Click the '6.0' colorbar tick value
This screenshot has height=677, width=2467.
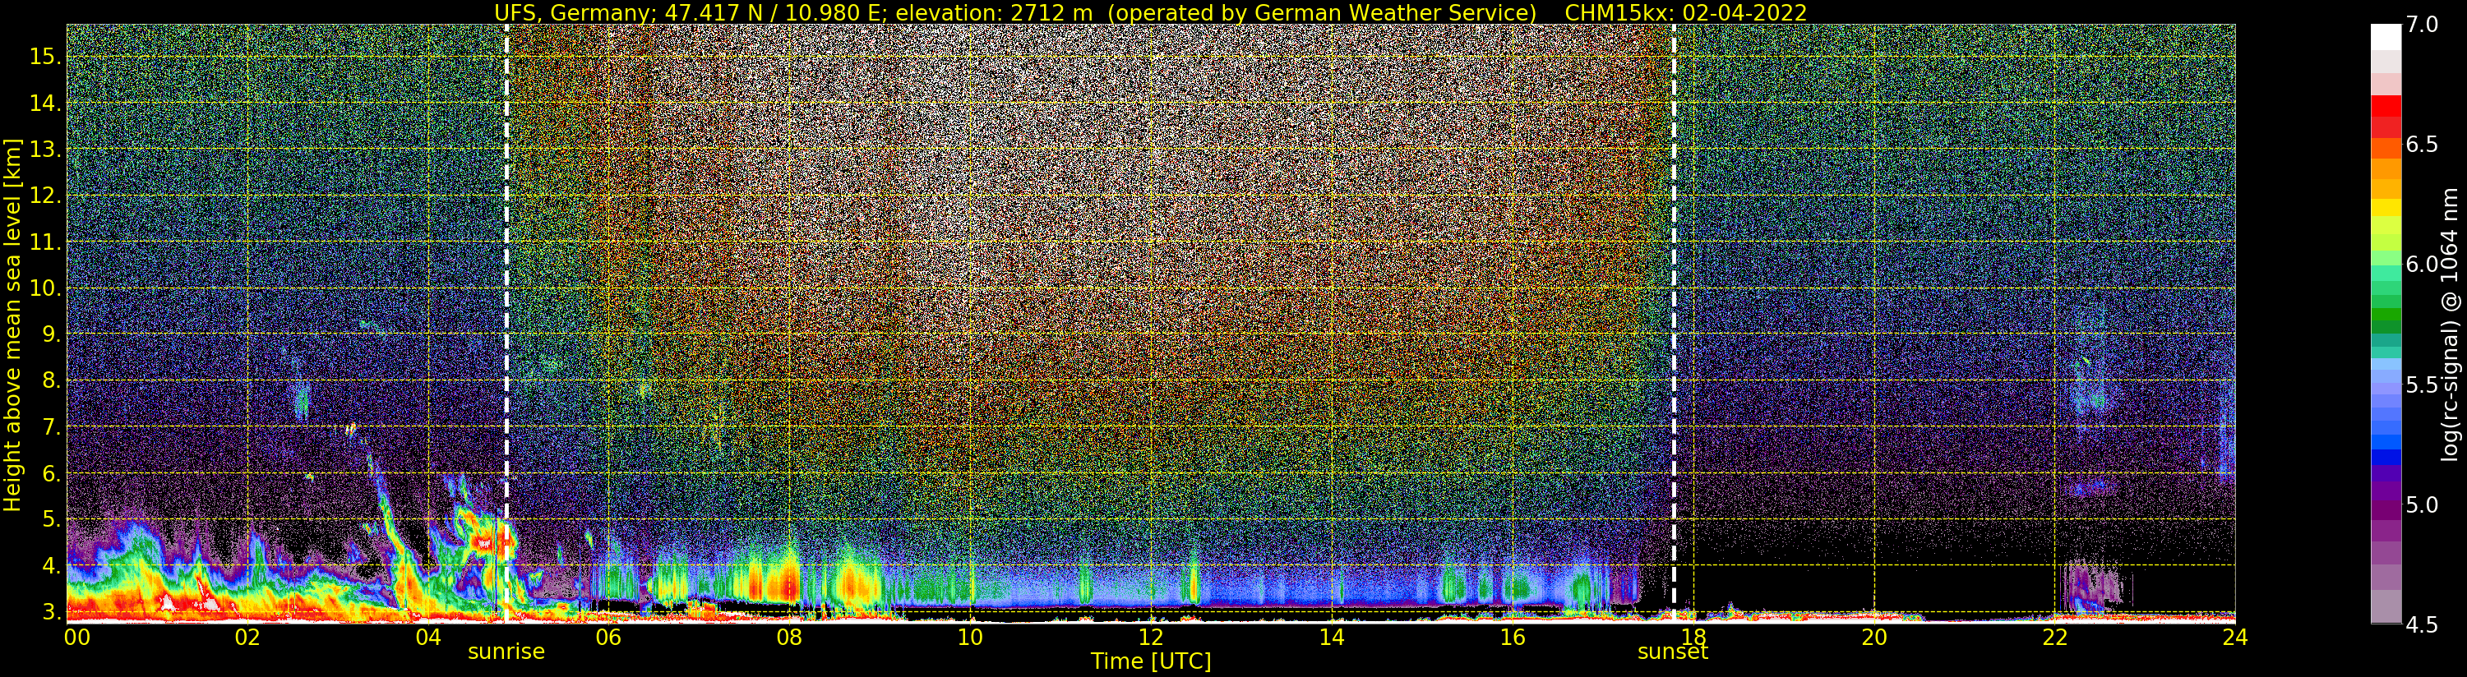coord(2422,265)
